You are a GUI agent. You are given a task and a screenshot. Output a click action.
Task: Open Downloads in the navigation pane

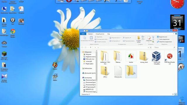87,54
